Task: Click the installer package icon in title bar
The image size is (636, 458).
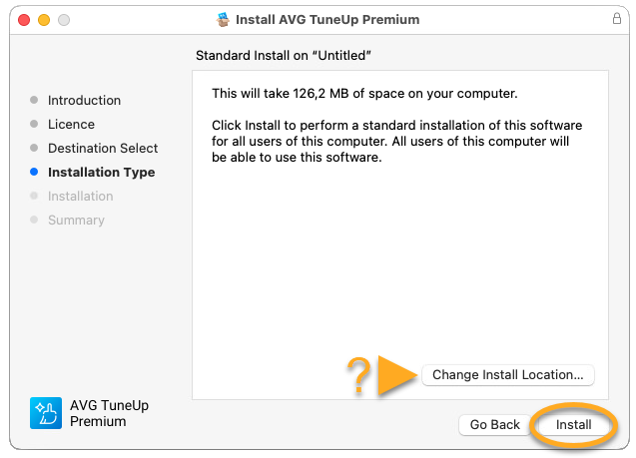Action: point(222,19)
